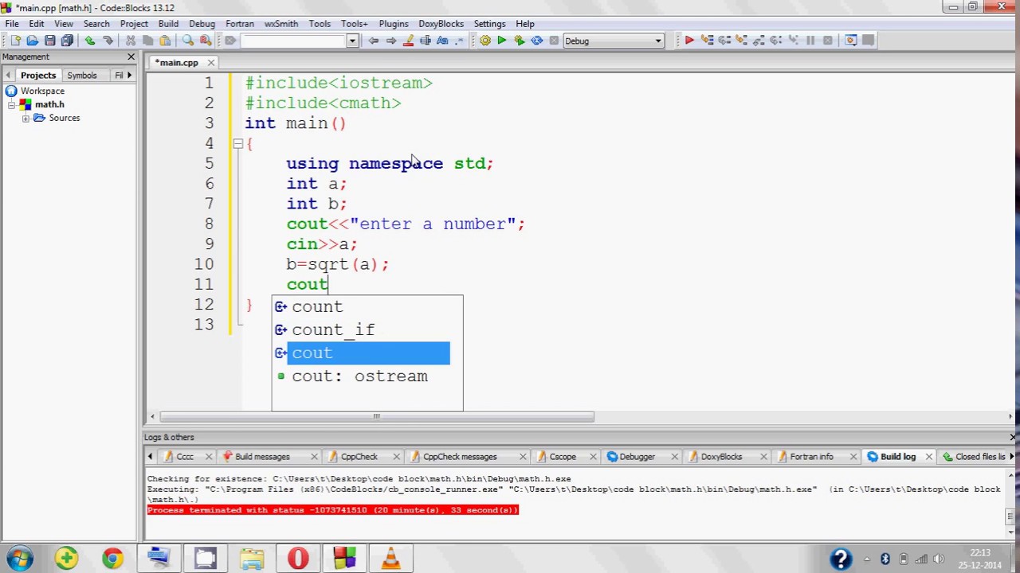Click the highlight marker toolbar icon
Viewport: 1020px width, 573px height.
[x=409, y=41]
